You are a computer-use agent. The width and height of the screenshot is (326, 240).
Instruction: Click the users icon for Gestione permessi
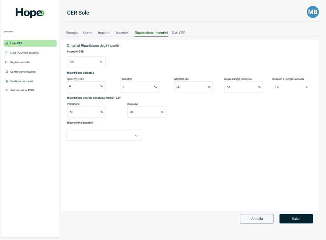7,81
